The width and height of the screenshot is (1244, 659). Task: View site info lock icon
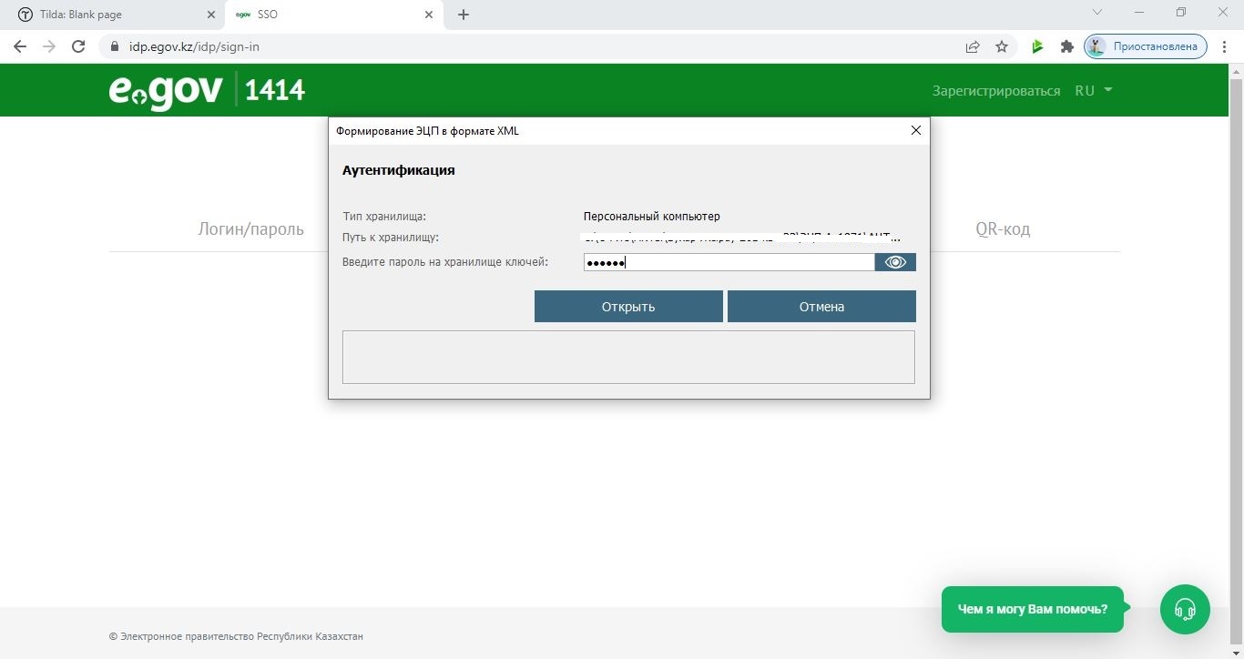[115, 46]
